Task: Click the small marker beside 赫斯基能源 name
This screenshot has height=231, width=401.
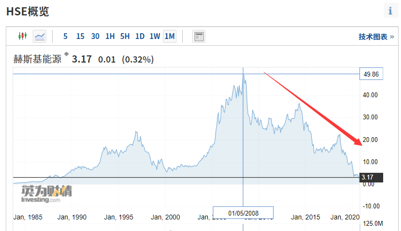Action: [67, 54]
